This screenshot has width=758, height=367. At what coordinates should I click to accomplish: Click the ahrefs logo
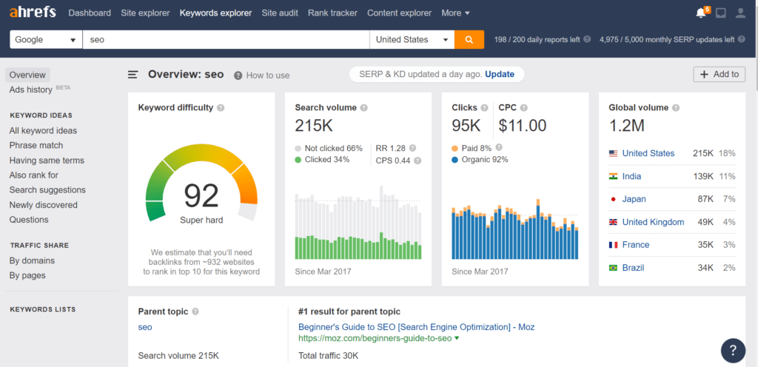point(33,12)
